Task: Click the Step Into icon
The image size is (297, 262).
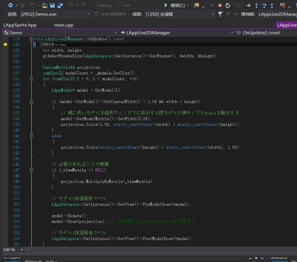Action: (256, 5)
